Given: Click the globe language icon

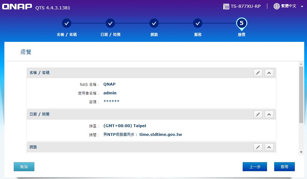Looking at the screenshot, I should click(x=276, y=6).
